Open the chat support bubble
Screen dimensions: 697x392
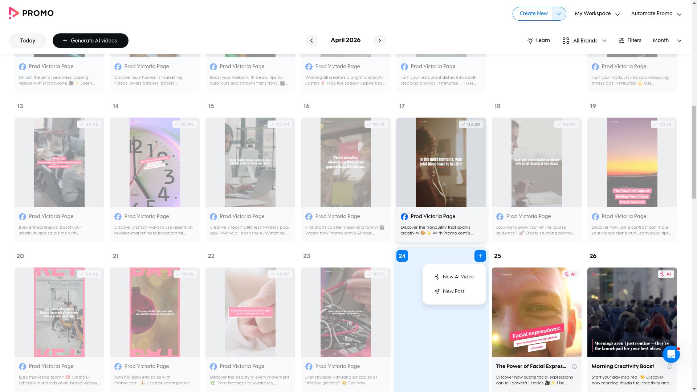click(671, 354)
